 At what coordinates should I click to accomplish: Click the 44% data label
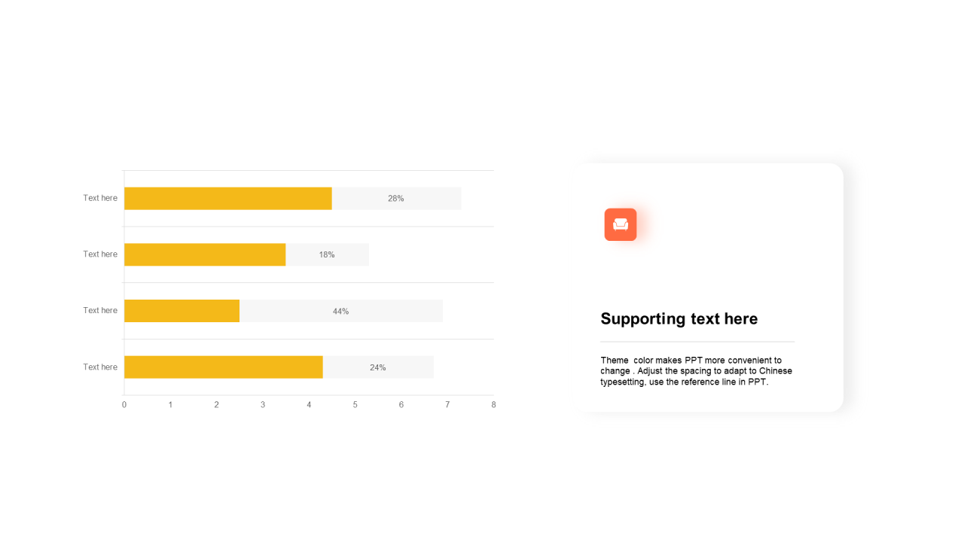click(x=341, y=311)
